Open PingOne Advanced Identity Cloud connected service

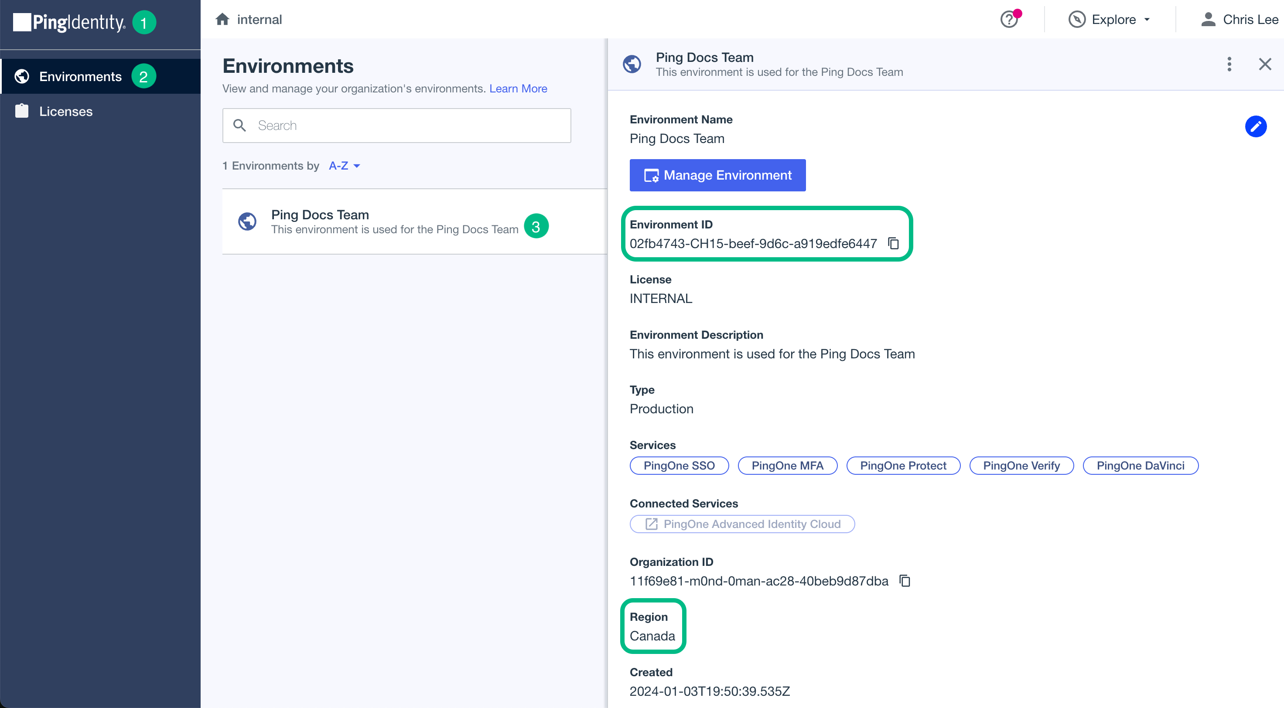point(742,524)
